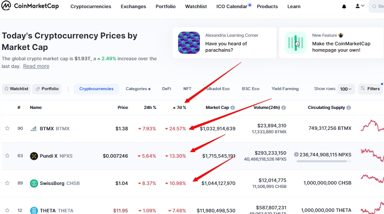The width and height of the screenshot is (384, 214).
Task: Expand the Show rows 100 dropdown
Action: (346, 89)
